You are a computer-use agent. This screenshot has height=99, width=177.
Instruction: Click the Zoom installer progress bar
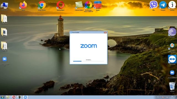tap(88, 61)
